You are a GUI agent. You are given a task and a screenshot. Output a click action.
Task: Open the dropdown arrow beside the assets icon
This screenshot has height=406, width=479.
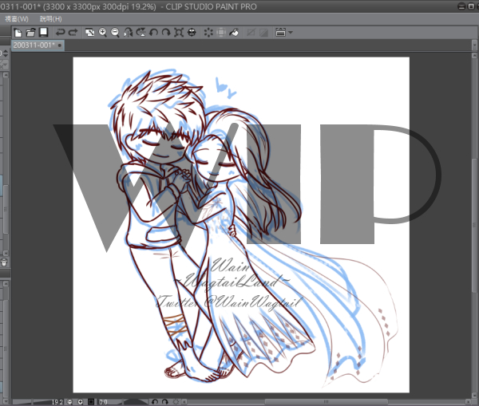click(x=291, y=33)
